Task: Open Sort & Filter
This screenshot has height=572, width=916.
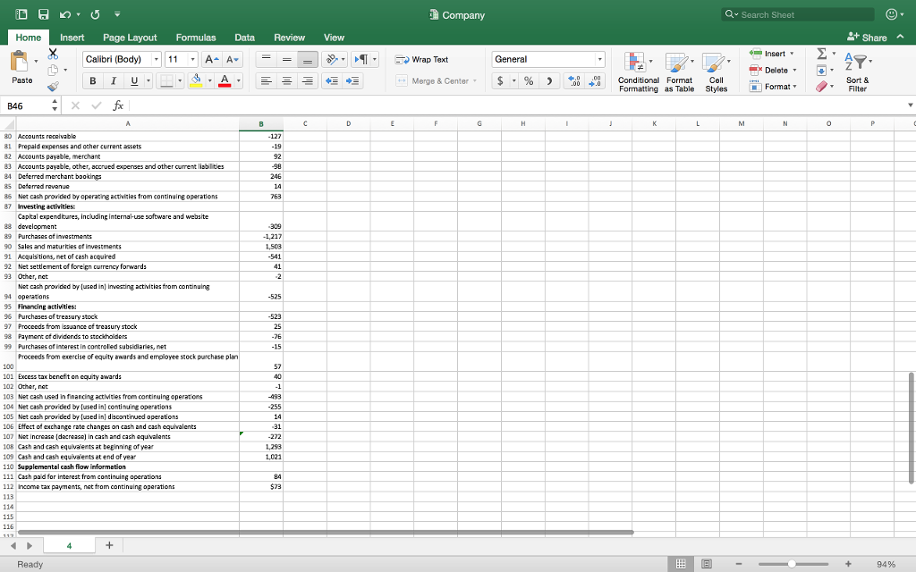Action: (857, 71)
